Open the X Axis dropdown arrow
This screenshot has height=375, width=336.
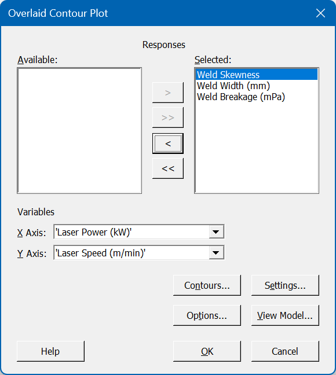[x=216, y=231]
